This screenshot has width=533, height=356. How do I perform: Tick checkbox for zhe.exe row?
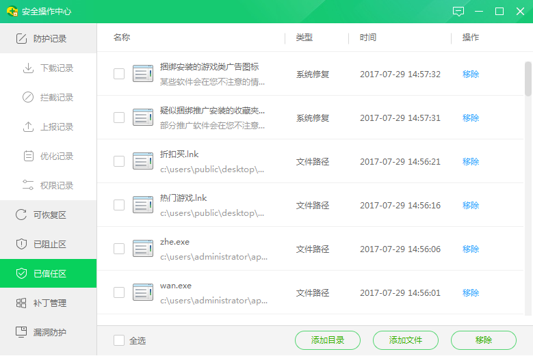[119, 249]
